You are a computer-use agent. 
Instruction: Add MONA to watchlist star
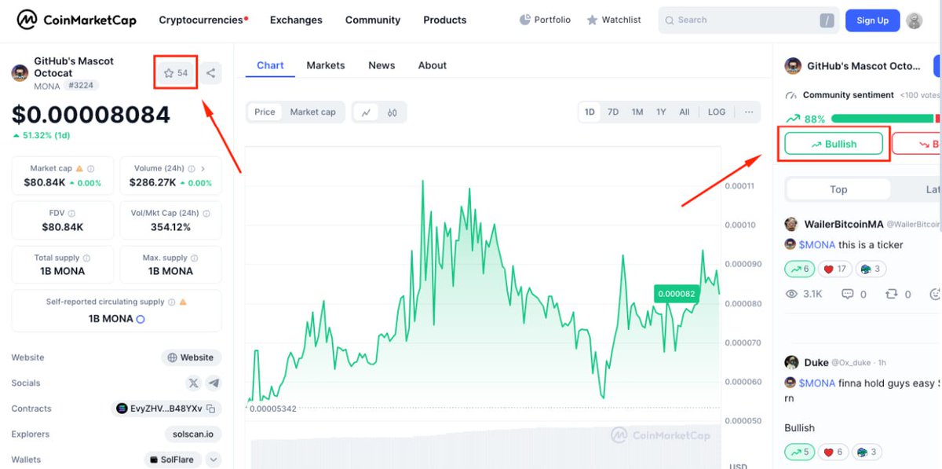(176, 73)
